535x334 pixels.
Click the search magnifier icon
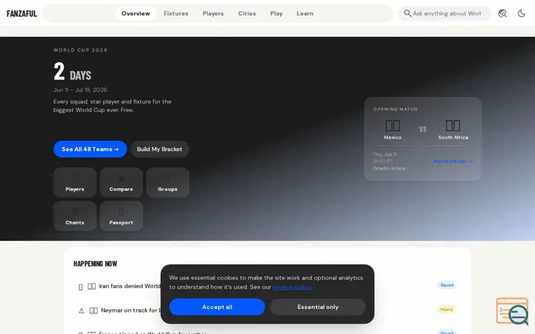407,13
